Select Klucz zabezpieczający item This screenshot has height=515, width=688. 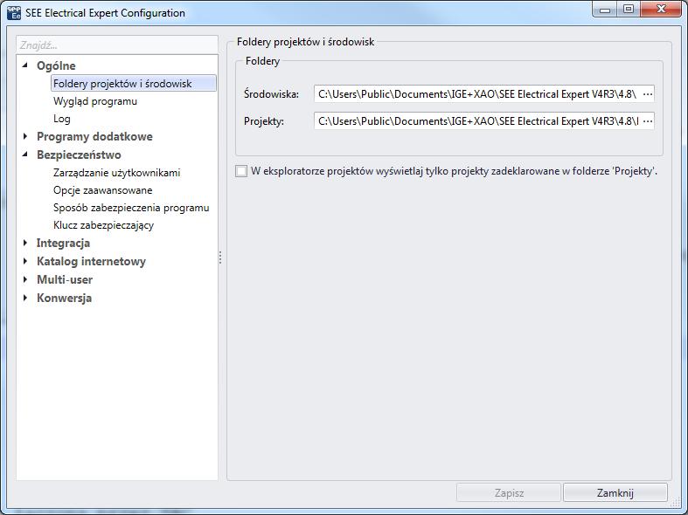[x=103, y=225]
